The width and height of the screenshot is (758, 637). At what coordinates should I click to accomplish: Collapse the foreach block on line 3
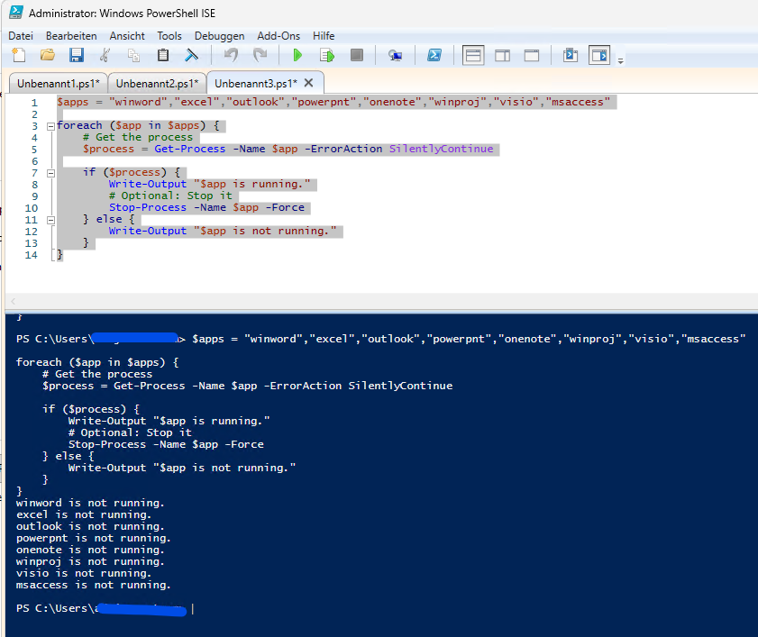tap(50, 126)
